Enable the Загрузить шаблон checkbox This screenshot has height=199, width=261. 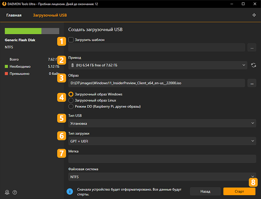tap(71, 40)
